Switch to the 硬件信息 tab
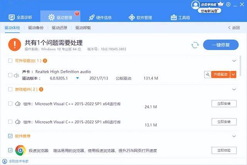 coord(100,17)
